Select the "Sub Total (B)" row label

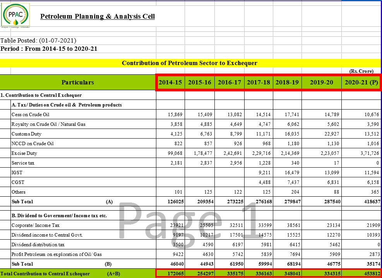(x=62, y=264)
